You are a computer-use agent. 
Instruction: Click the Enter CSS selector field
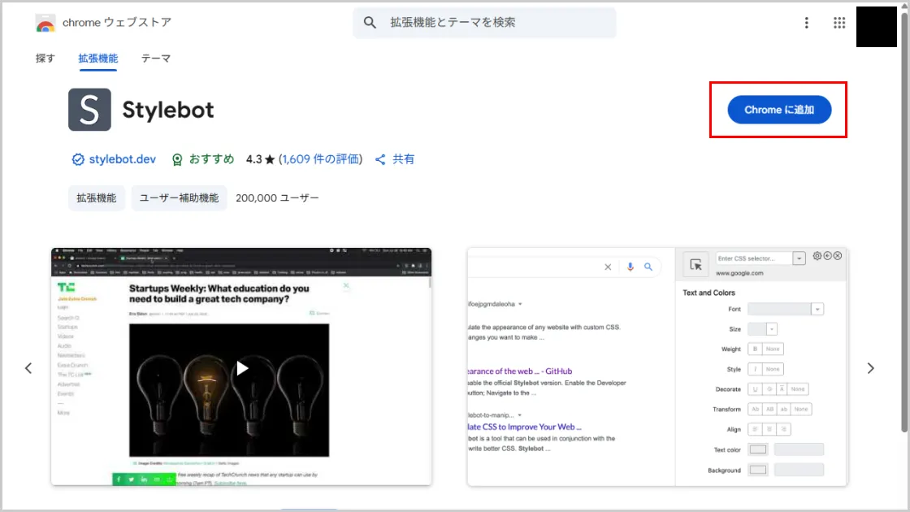[x=753, y=258]
